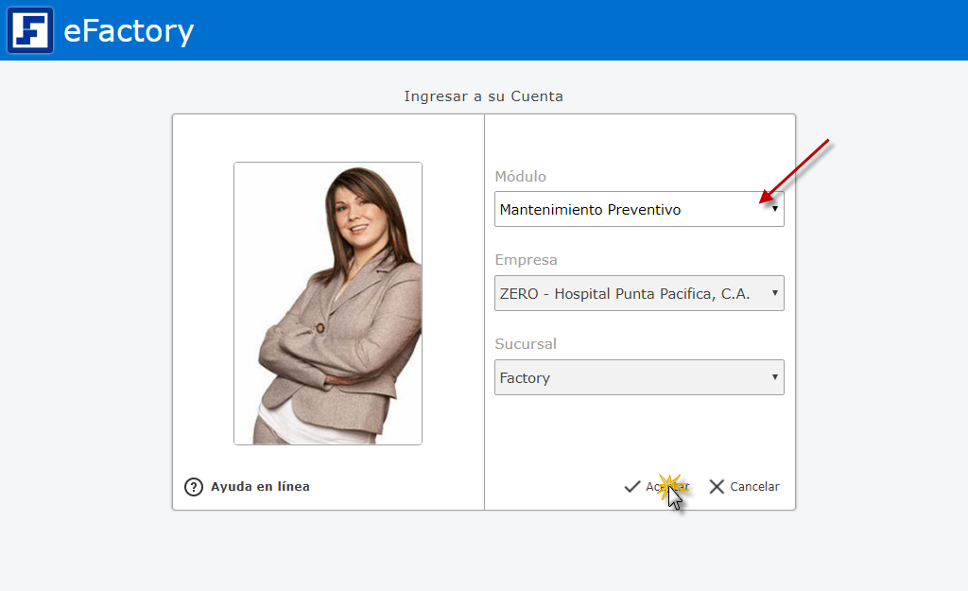Click the Sucursal dropdown arrow

[x=775, y=377]
